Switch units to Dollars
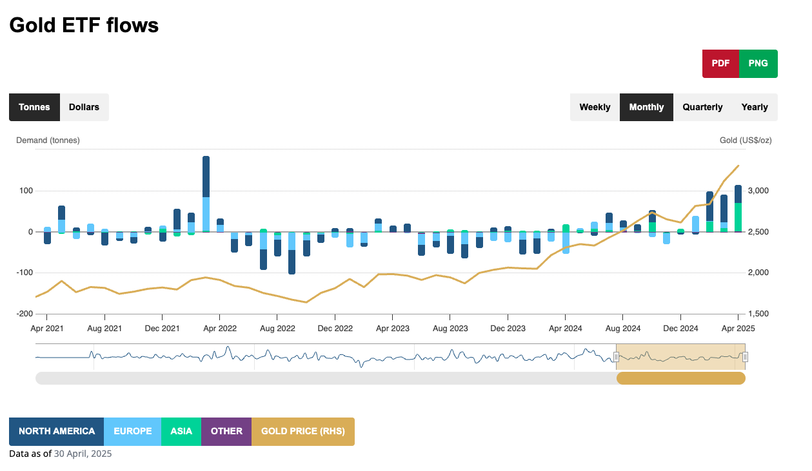The width and height of the screenshot is (812, 471). 84,107
